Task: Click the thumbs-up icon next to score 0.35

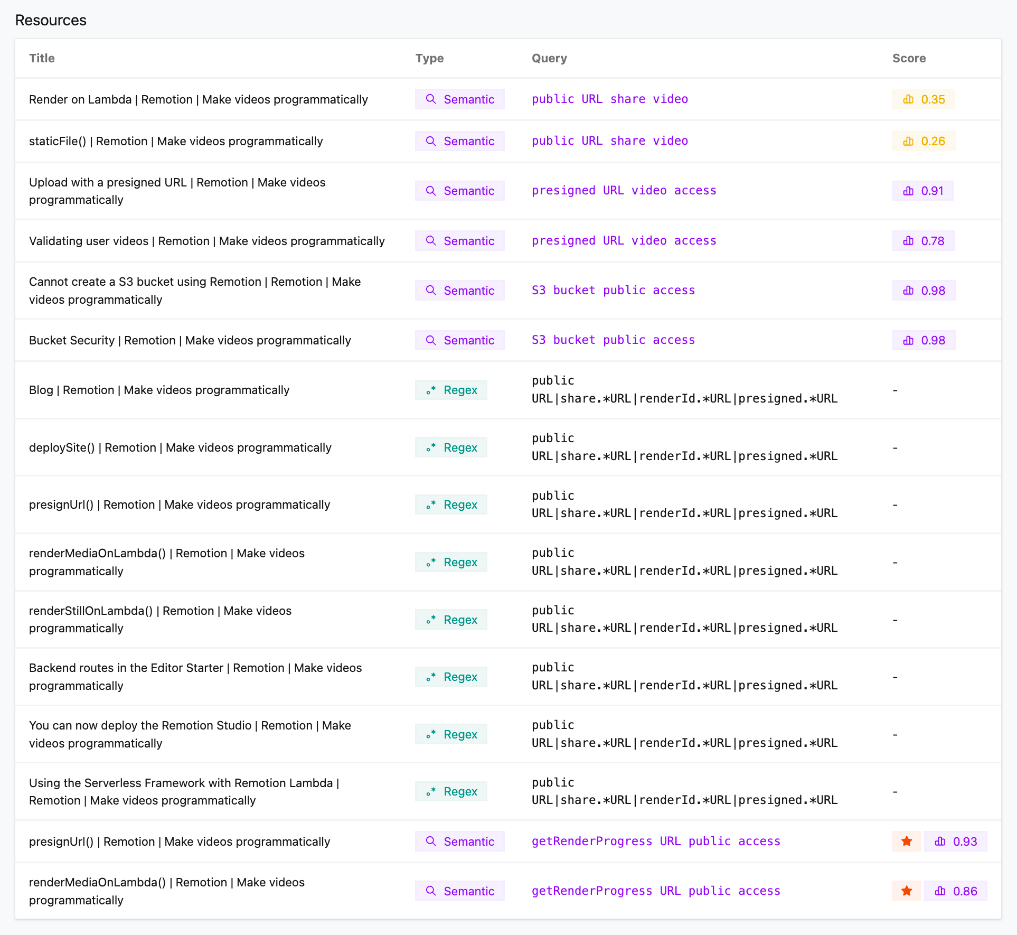Action: 908,99
